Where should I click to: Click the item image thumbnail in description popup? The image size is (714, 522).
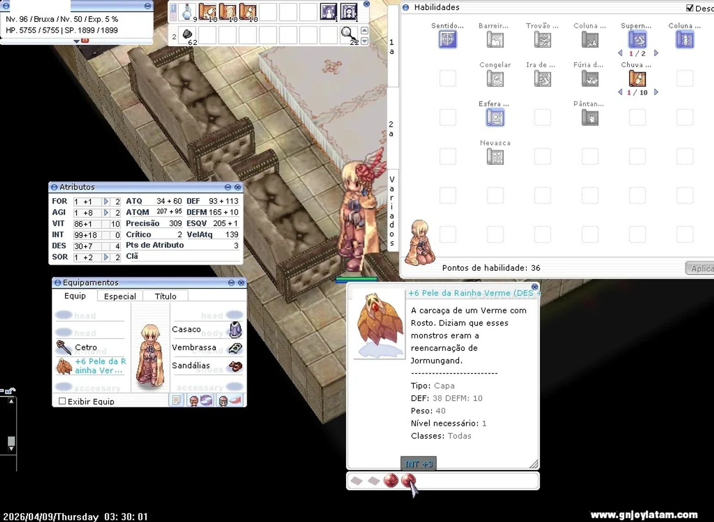pyautogui.click(x=379, y=325)
